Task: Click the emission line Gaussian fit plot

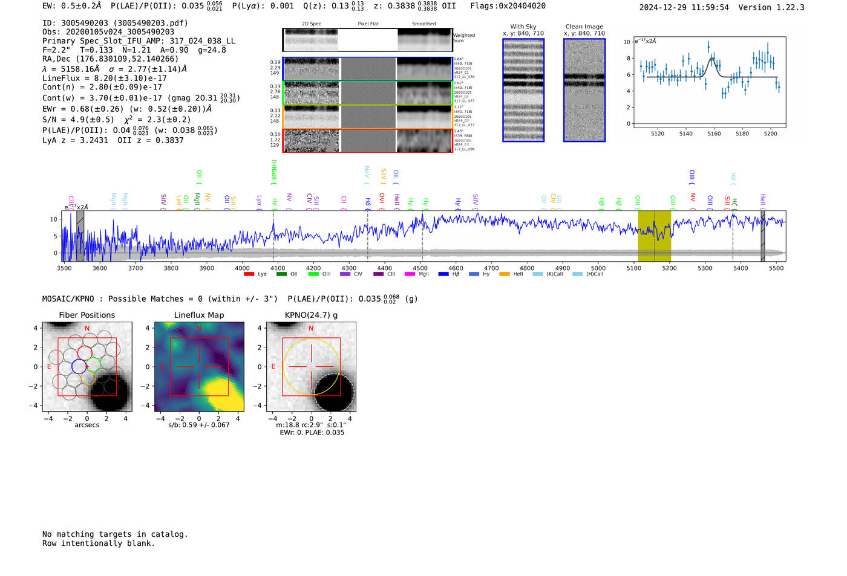Action: point(709,83)
